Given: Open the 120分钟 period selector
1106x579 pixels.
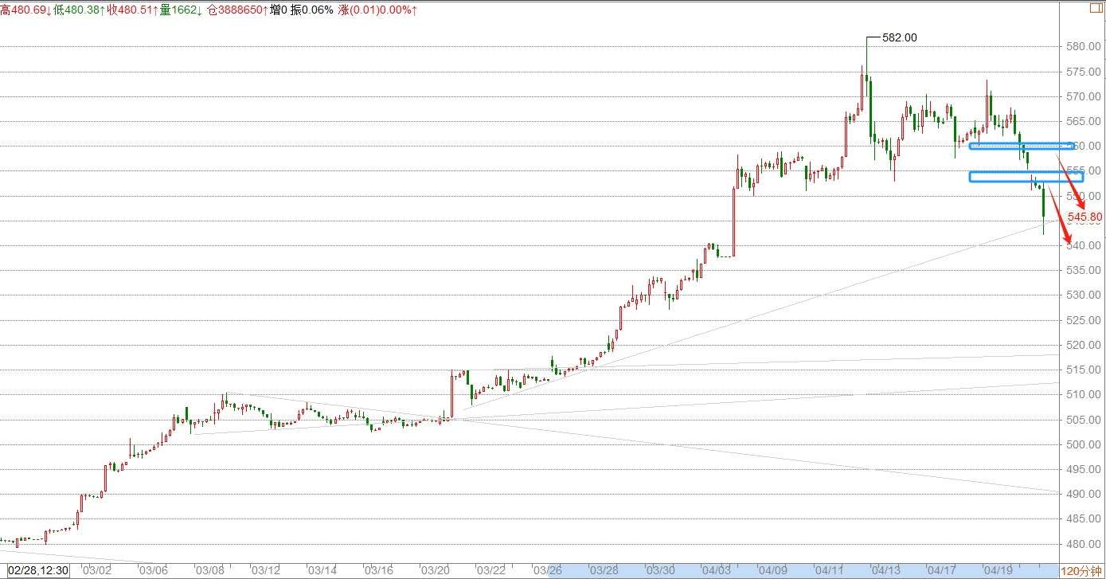Looking at the screenshot, I should coord(1081,571).
